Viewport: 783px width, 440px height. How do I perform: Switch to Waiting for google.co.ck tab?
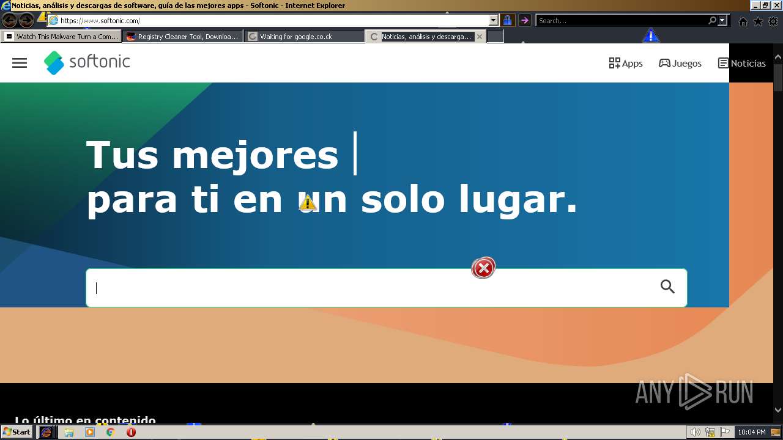coord(305,37)
